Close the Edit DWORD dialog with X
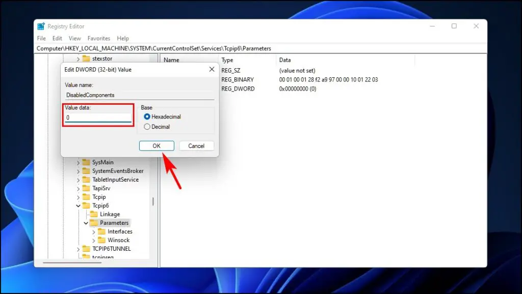 click(x=212, y=69)
